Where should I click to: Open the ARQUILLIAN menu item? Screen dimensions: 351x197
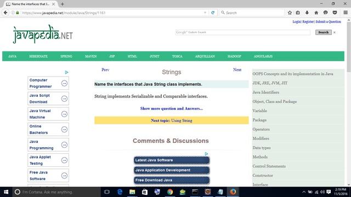[x=205, y=56]
